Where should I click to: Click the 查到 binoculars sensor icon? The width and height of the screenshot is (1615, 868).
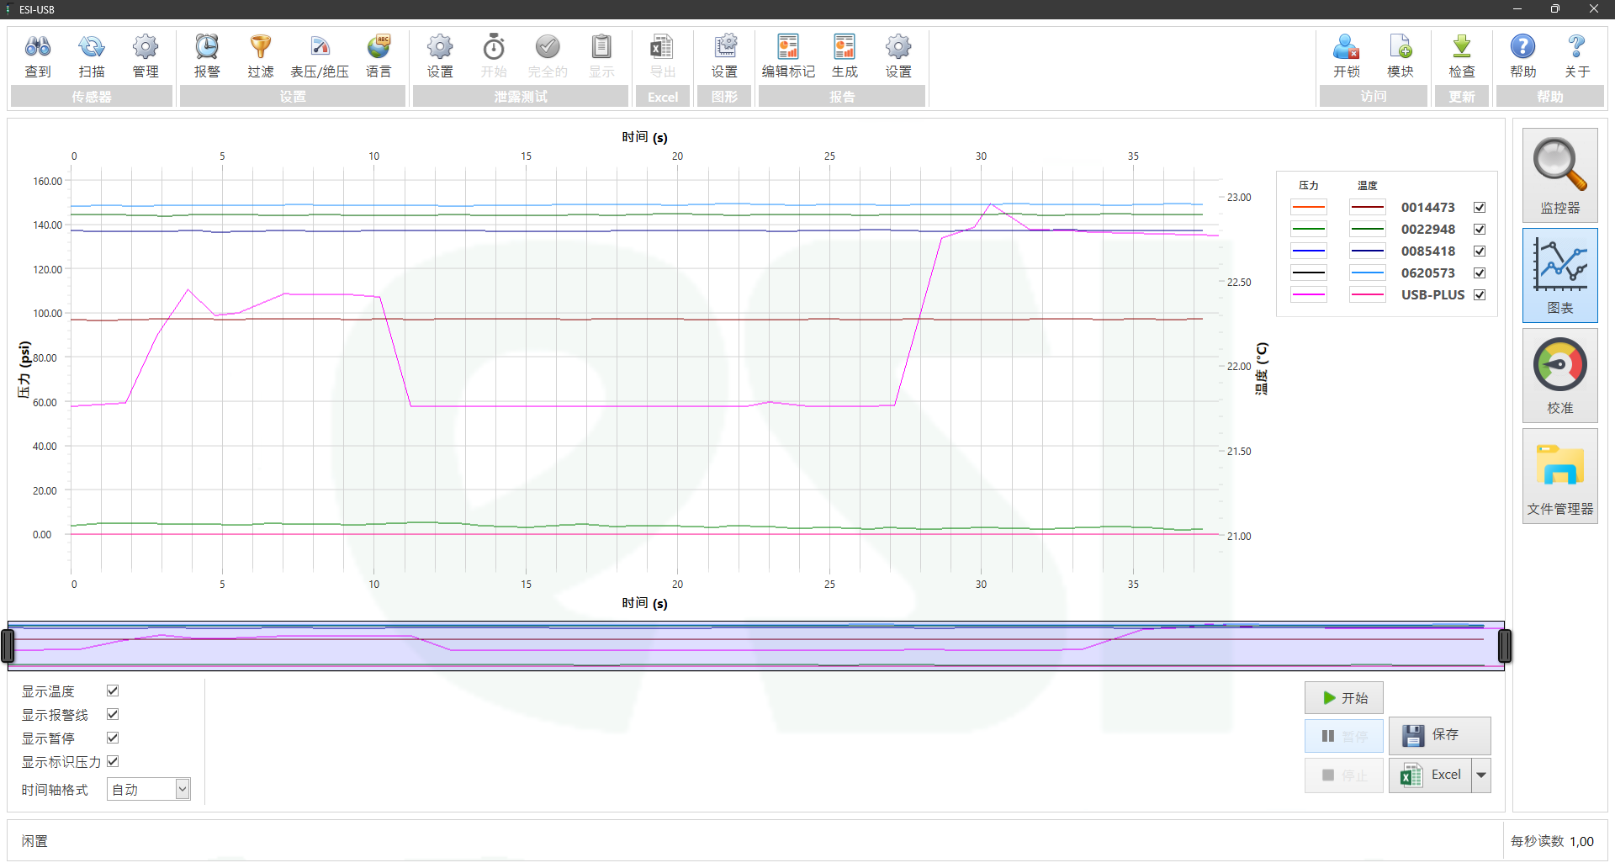[x=38, y=56]
